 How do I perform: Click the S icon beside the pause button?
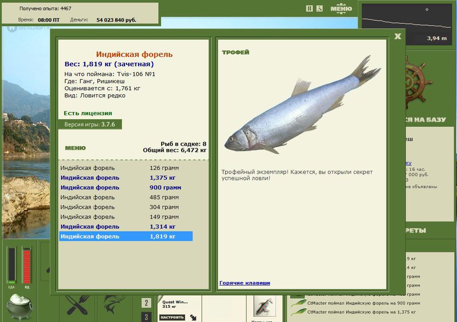coord(319,9)
